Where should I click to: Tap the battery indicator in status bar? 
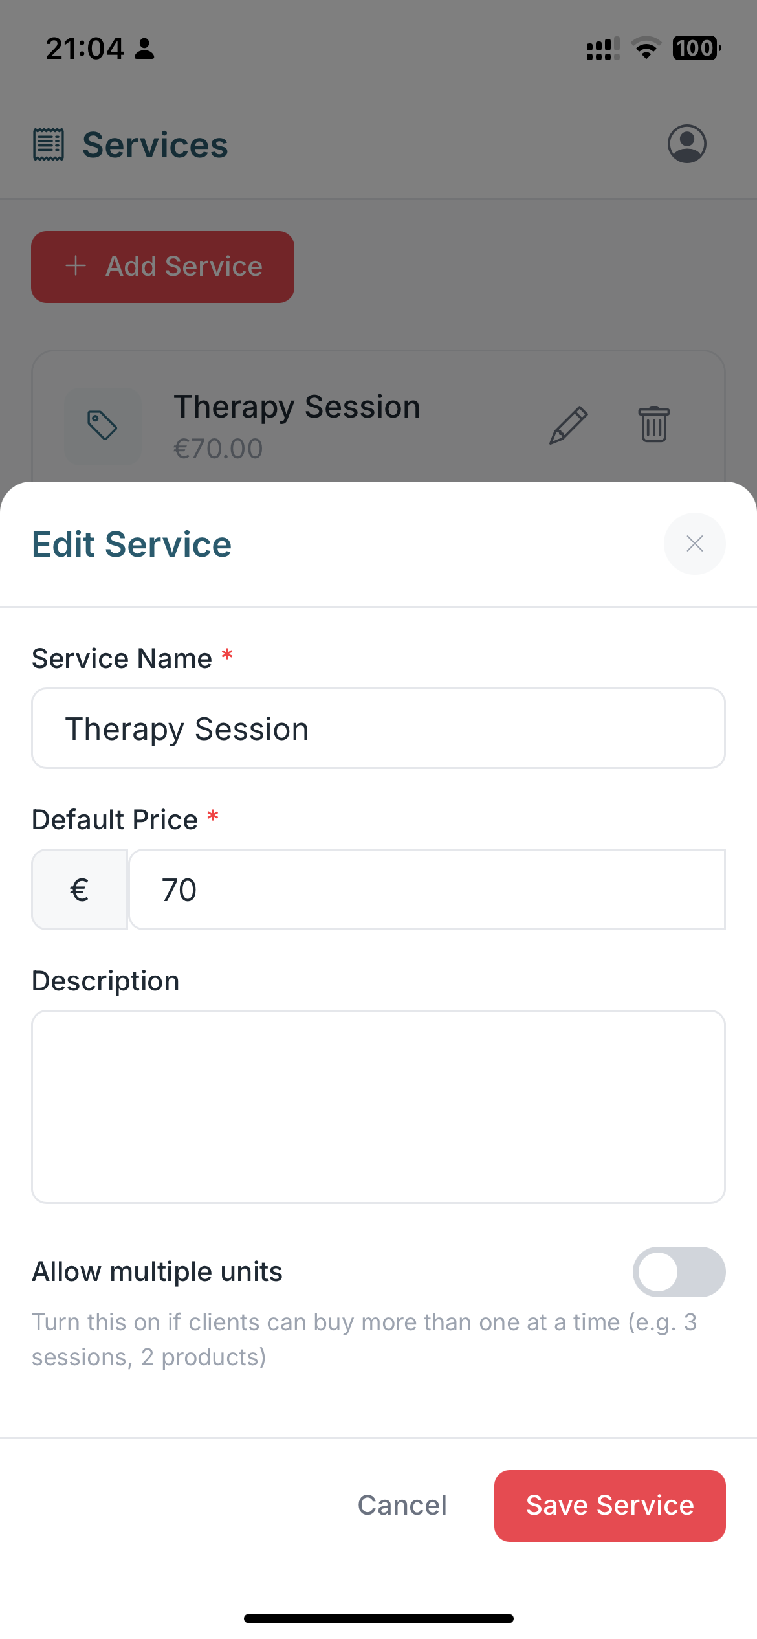point(696,49)
